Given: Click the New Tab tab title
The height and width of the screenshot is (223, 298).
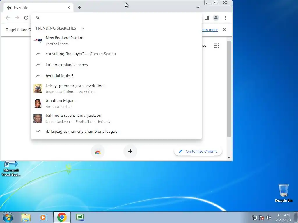Looking at the screenshot, I should [x=21, y=8].
